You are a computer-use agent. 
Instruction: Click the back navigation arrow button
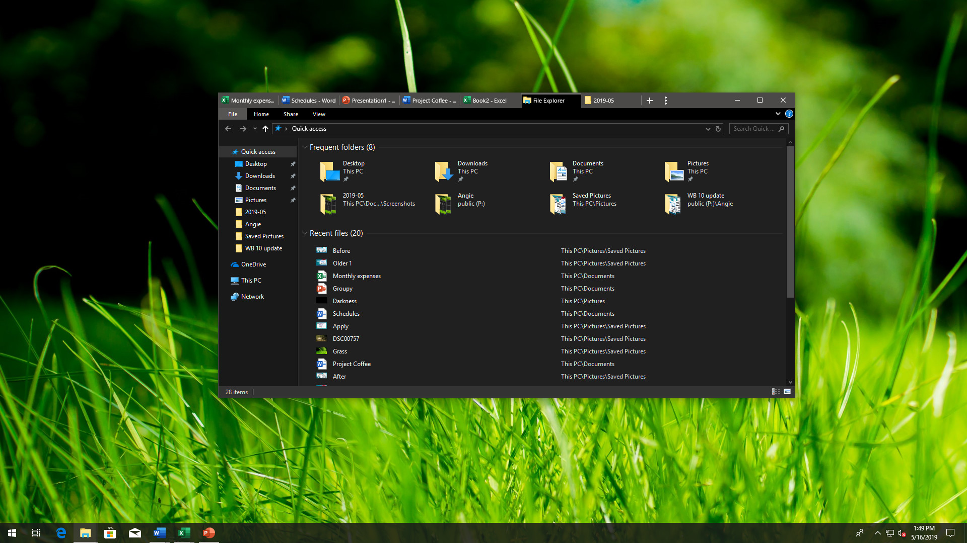coord(228,129)
